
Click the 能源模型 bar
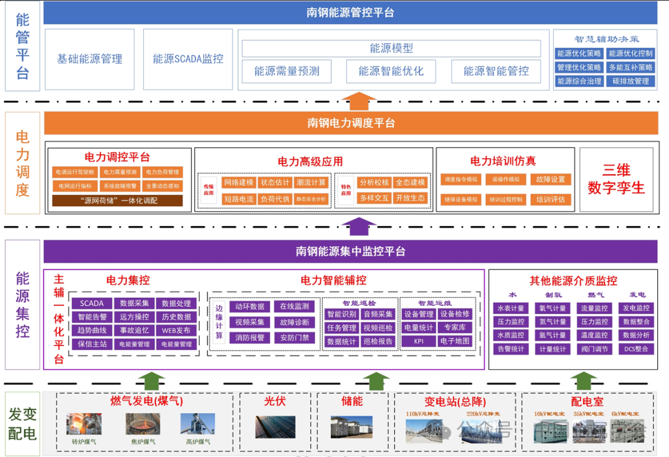(391, 48)
